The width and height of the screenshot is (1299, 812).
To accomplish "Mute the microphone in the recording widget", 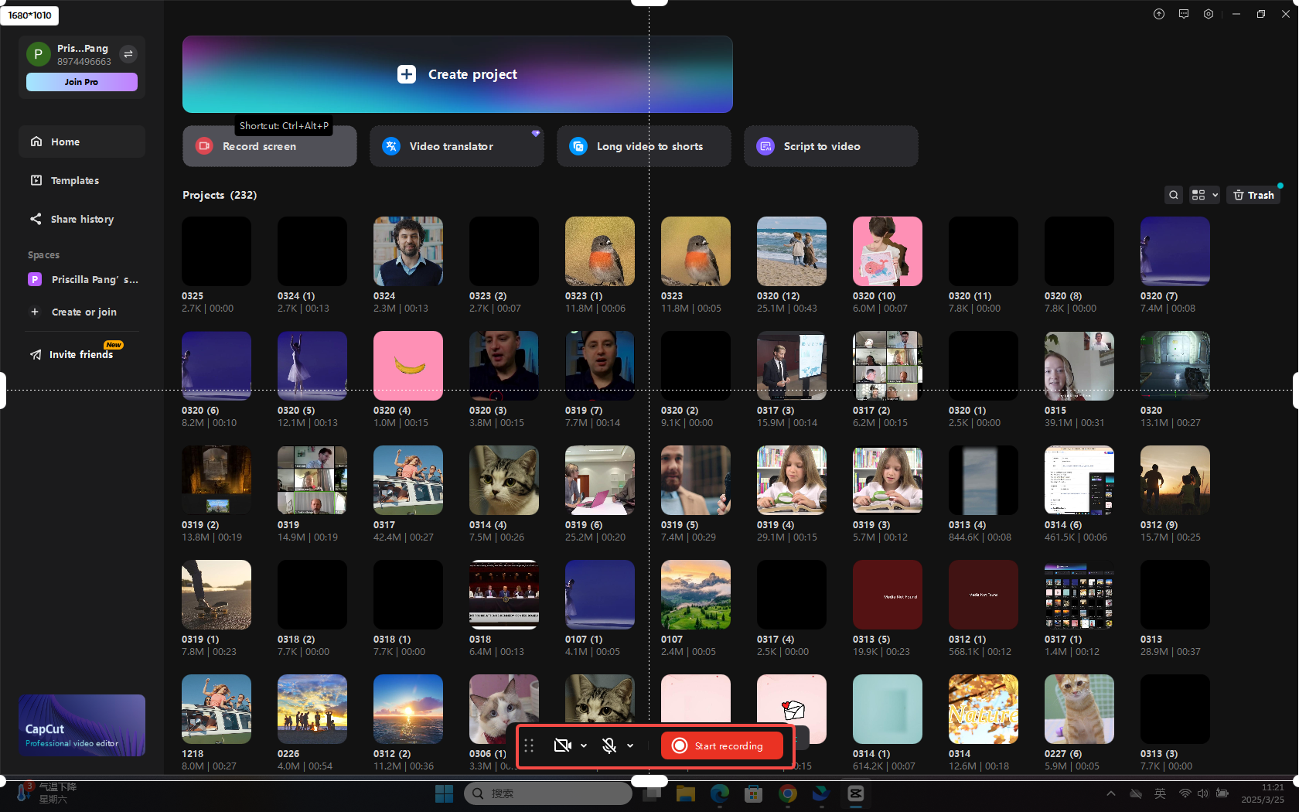I will tap(609, 745).
